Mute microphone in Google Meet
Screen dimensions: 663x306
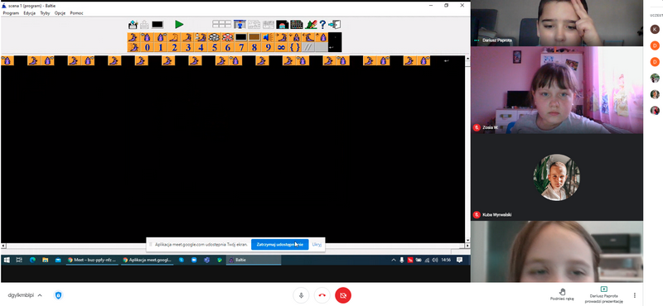(x=301, y=295)
